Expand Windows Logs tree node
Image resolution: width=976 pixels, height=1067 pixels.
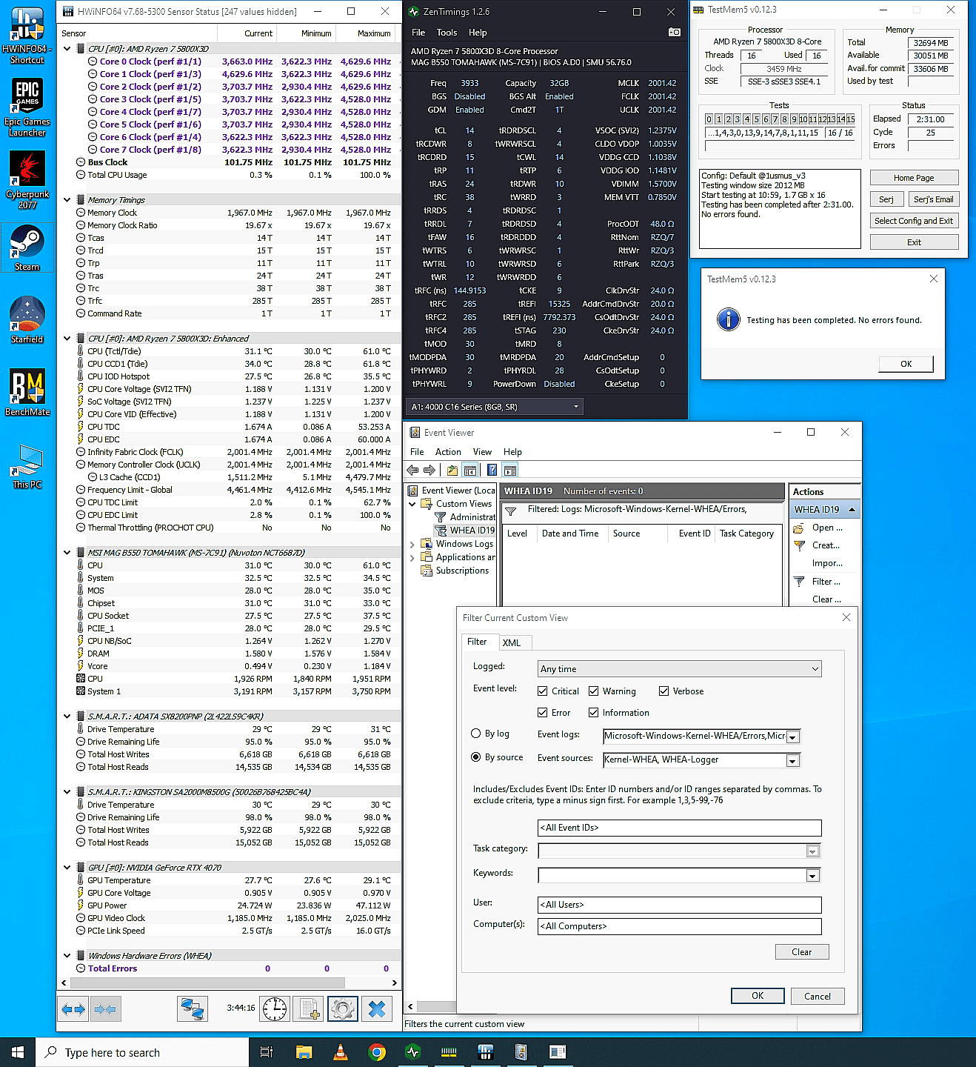[x=412, y=544]
